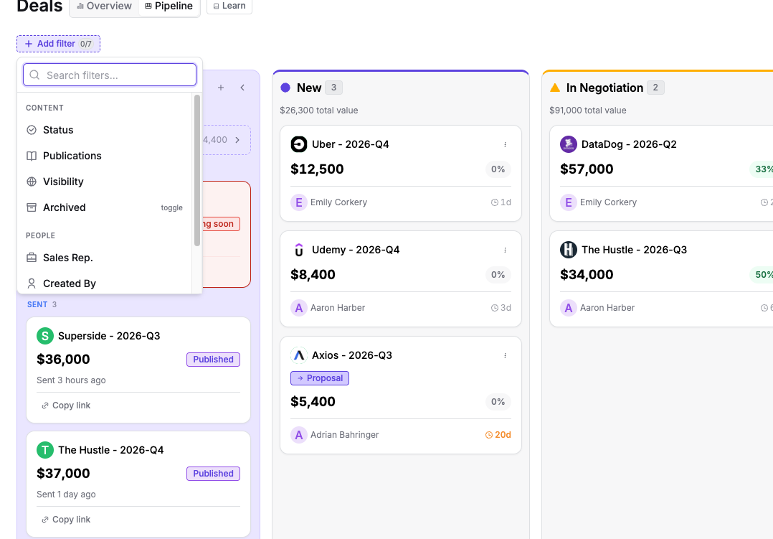Click the In Negotiation orange triangle
Screen dimensions: 773x539
(x=555, y=88)
